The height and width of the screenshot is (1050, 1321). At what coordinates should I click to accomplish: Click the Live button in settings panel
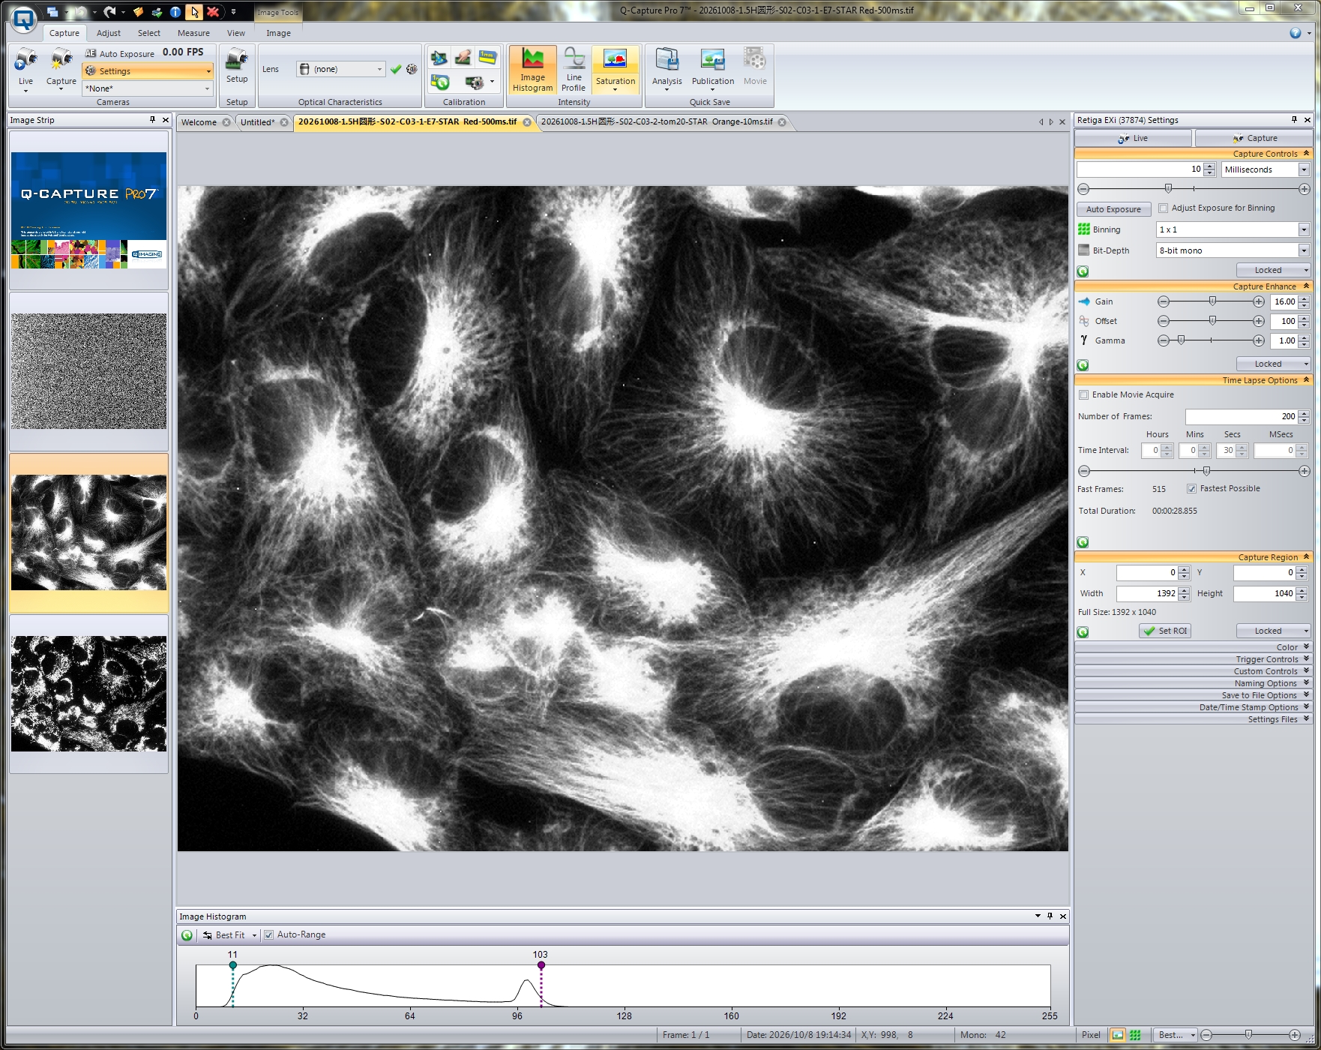coord(1133,138)
